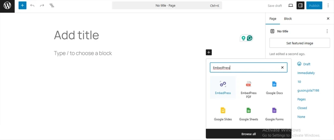Click Save draft
The width and height of the screenshot is (334, 140).
pyautogui.click(x=275, y=6)
